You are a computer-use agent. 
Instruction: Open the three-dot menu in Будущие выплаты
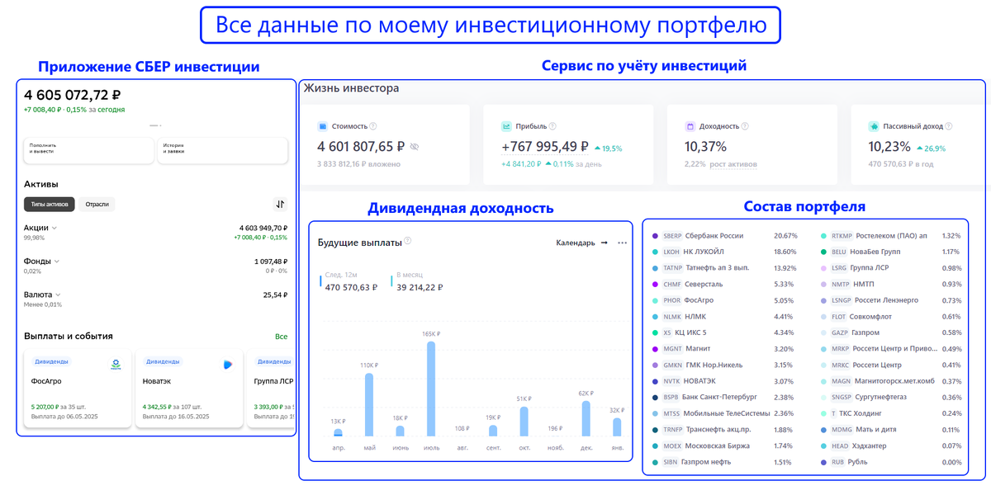[x=622, y=243]
